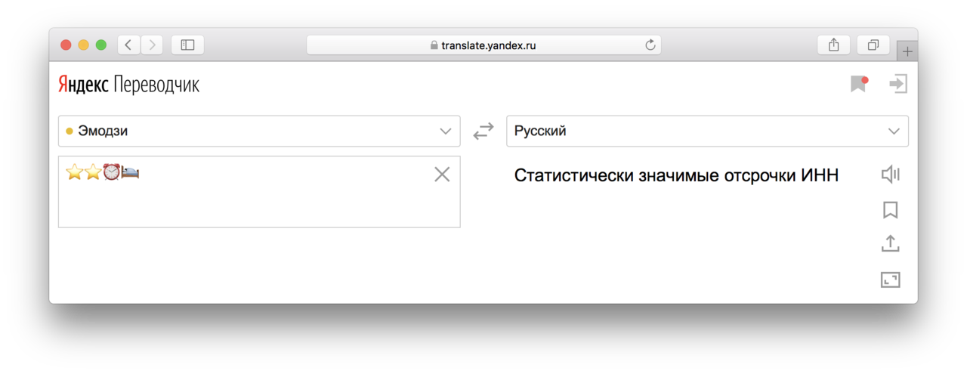Expand translation to fullscreen view
Screen dimensions: 967x374
(891, 280)
